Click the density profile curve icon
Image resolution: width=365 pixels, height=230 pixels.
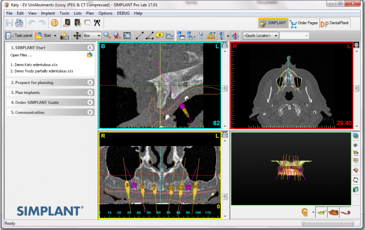pos(170,36)
